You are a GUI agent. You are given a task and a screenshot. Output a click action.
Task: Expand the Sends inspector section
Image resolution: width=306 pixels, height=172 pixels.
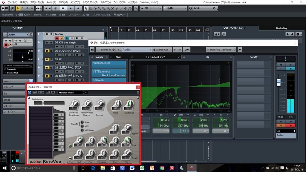click(x=14, y=100)
